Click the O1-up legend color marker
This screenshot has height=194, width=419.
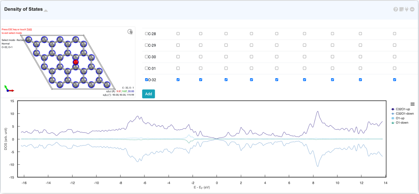click(393, 118)
